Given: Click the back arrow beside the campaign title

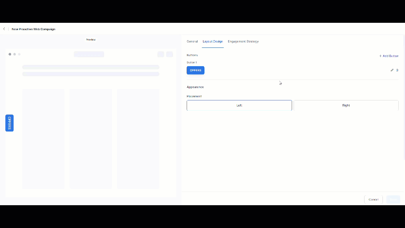Looking at the screenshot, I should click(x=4, y=29).
